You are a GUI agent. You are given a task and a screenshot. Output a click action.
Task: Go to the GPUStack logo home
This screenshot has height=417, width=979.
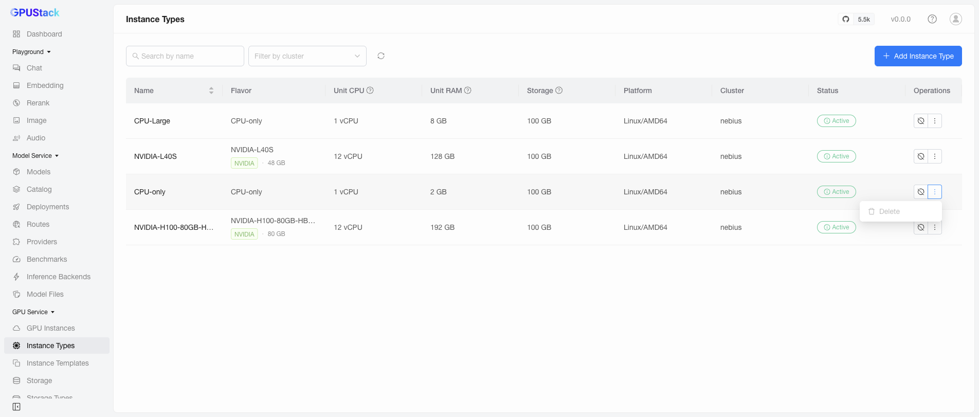(x=35, y=12)
